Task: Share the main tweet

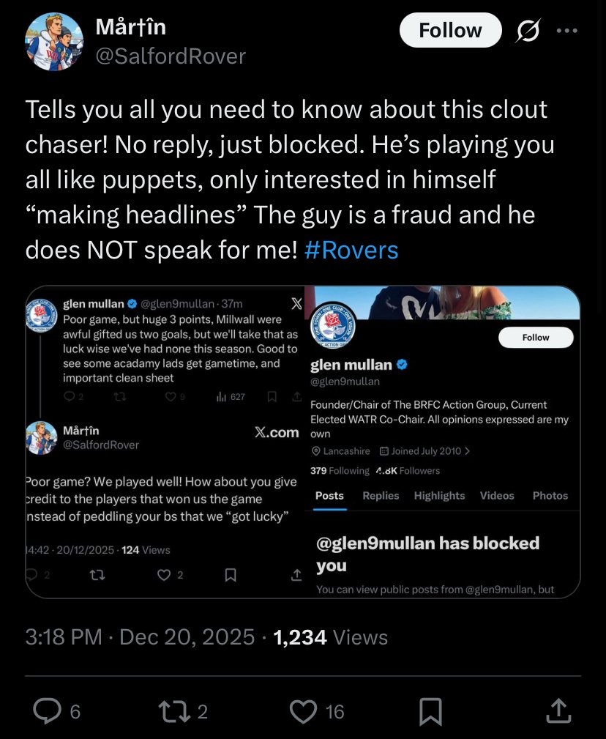Action: [558, 710]
